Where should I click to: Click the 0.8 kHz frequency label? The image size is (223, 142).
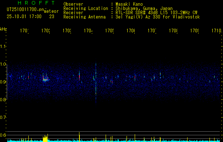(3, 100)
